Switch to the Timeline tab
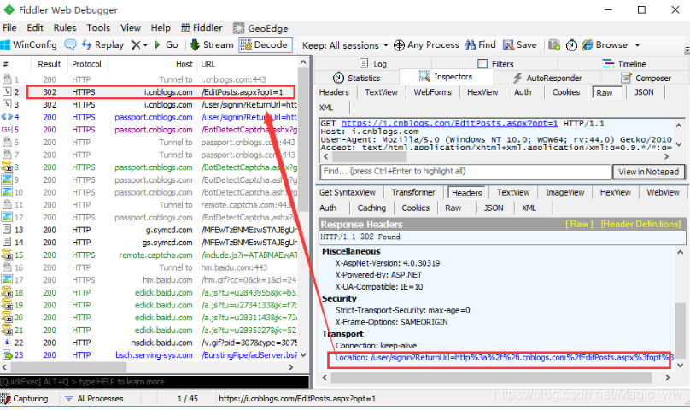This screenshot has height=410, width=690. point(624,64)
